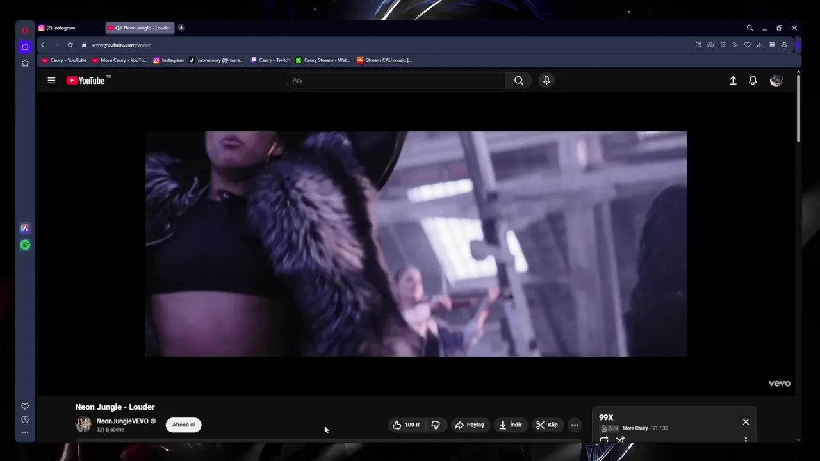Screen dimensions: 820x461
Task: Open the Easy Setup sliders icon
Action: click(772, 45)
